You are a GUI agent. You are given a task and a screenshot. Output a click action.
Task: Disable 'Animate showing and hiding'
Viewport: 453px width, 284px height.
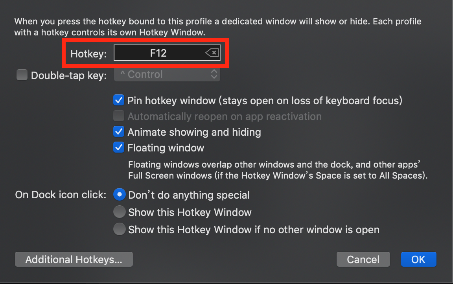118,131
